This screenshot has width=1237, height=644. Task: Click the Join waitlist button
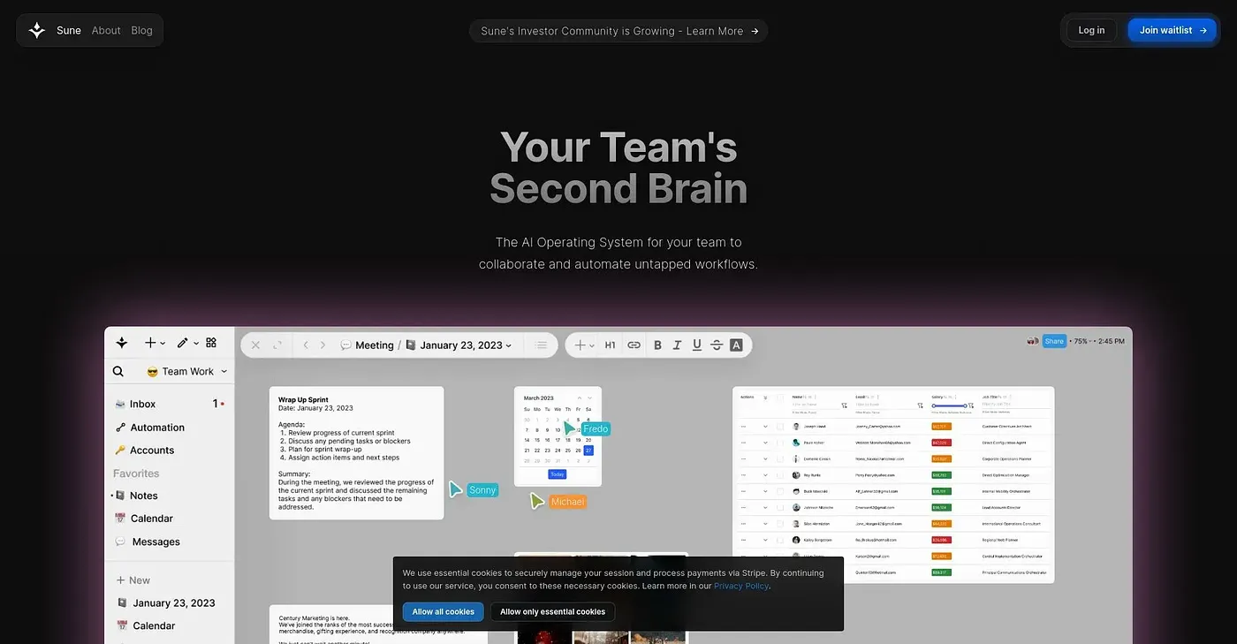(x=1172, y=30)
